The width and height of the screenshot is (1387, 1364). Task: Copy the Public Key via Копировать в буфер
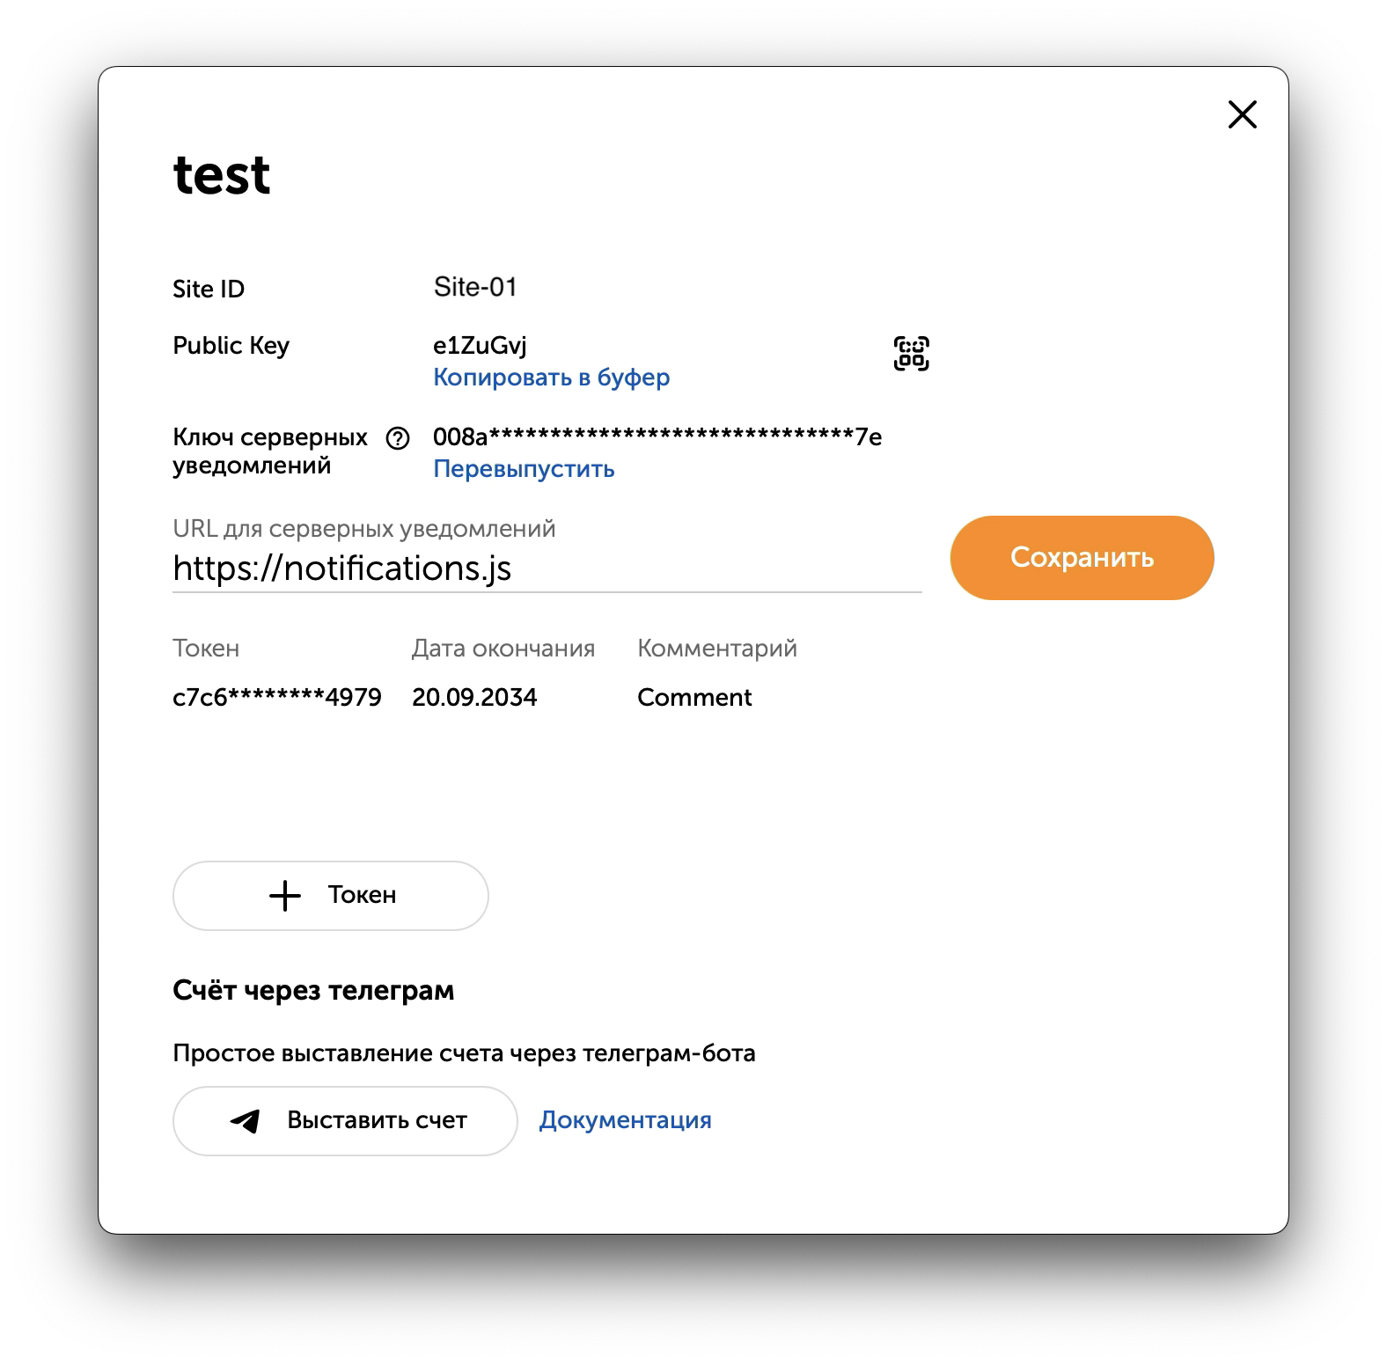pyautogui.click(x=550, y=377)
